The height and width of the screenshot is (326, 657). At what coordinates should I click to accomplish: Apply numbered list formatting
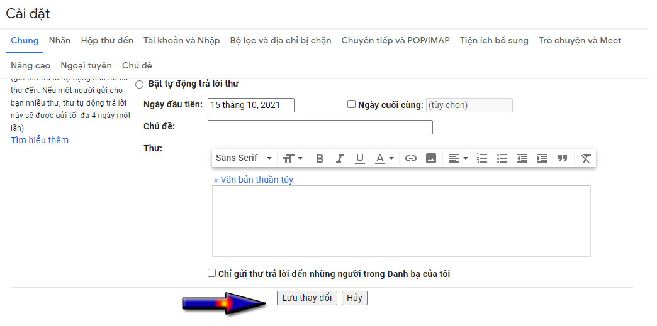482,158
